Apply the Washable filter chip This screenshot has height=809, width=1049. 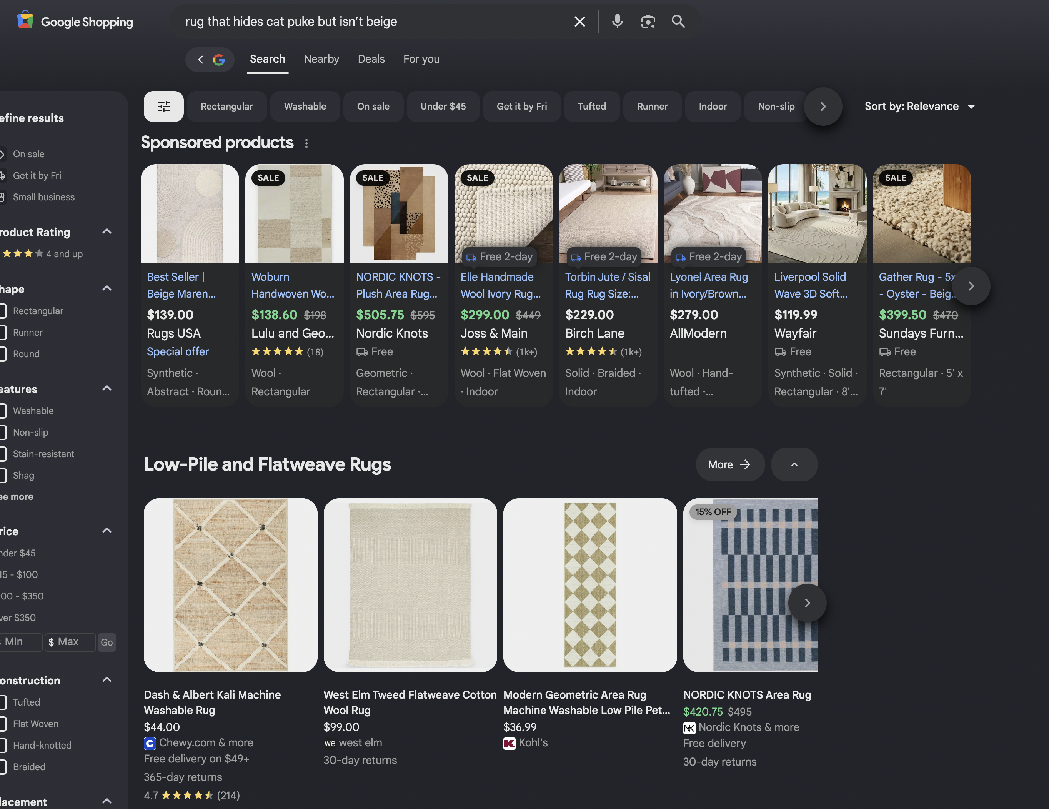305,106
